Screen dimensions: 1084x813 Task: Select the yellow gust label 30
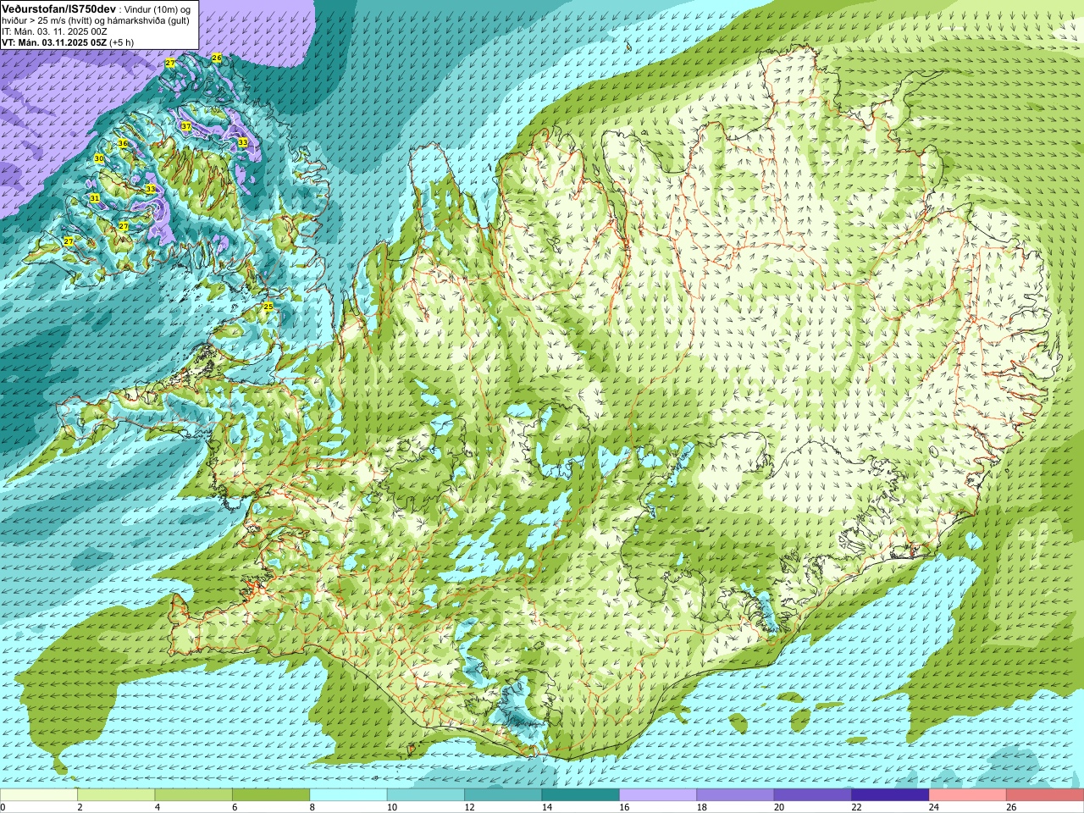(99, 158)
